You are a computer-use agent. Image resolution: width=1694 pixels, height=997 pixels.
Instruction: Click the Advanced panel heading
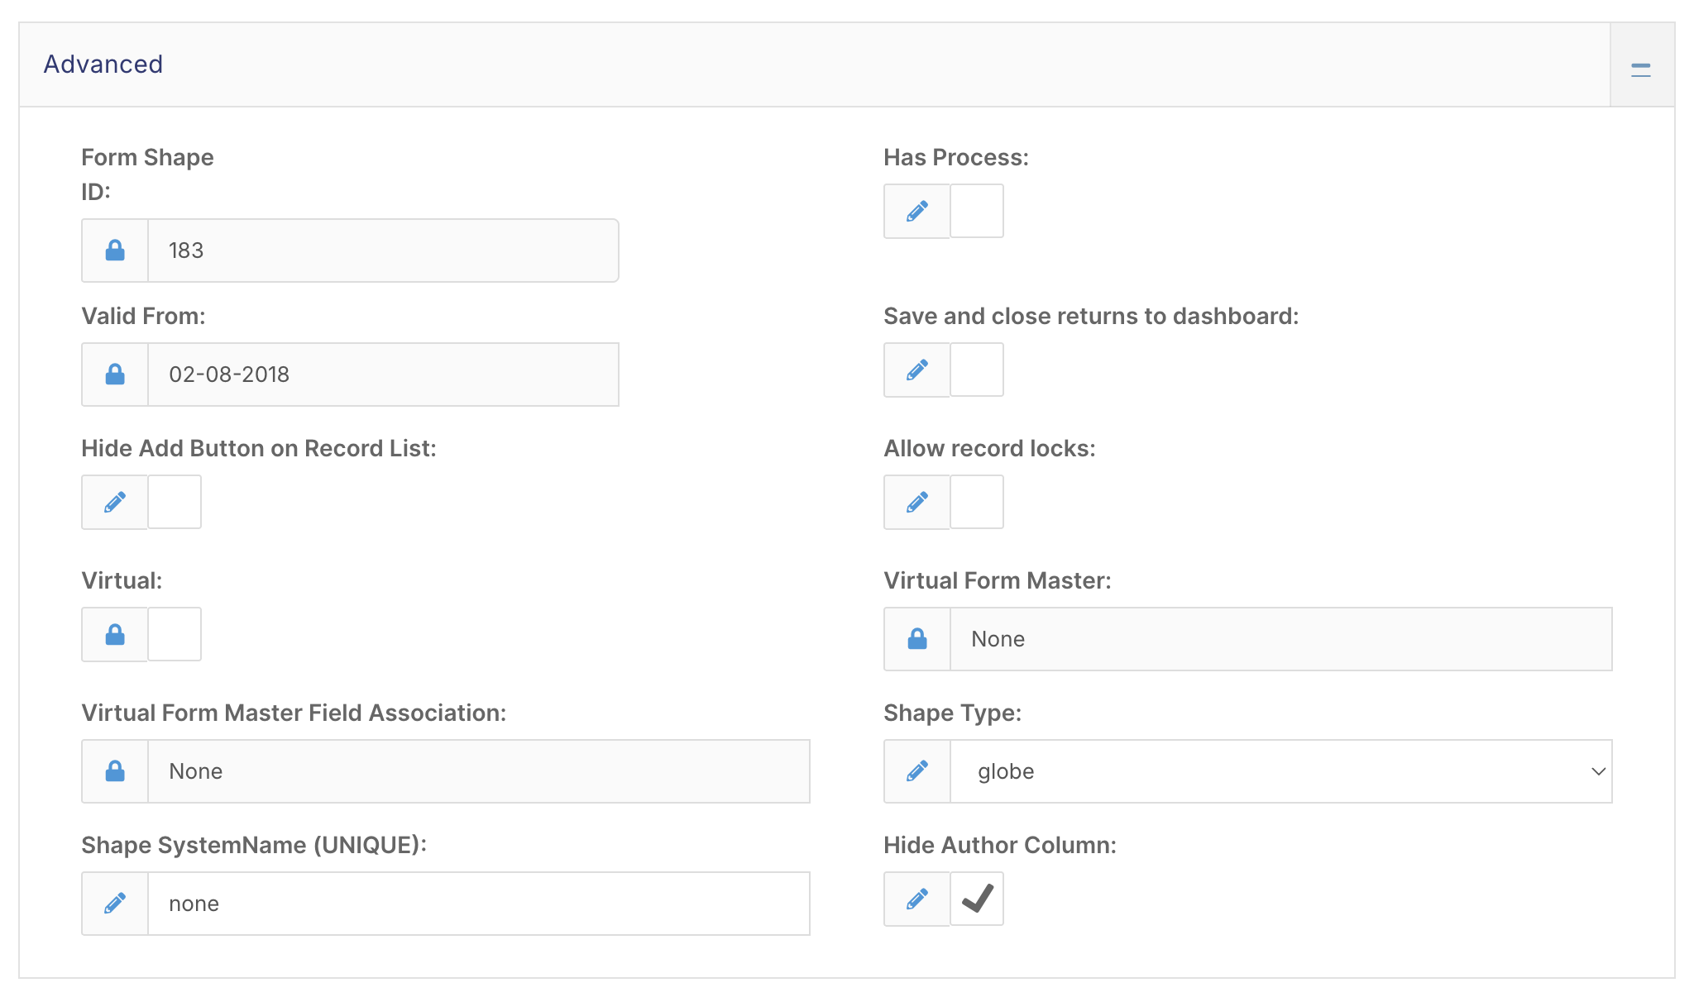(103, 64)
